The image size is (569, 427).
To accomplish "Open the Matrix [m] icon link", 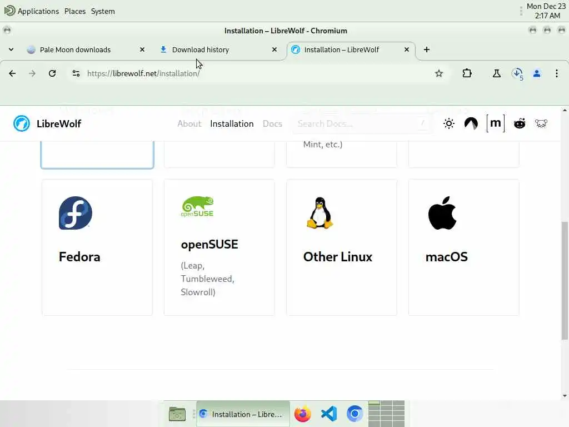I will point(495,123).
